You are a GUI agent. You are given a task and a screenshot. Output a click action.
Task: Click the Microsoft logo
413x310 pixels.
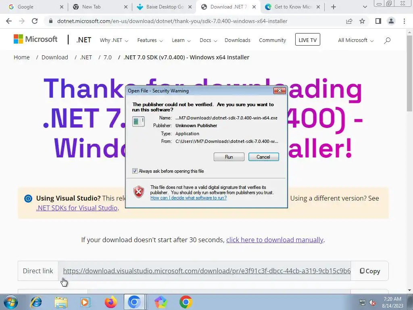(35, 39)
